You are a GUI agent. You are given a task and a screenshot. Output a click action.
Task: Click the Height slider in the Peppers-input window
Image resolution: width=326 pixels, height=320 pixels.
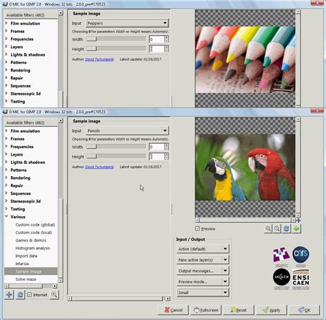click(x=116, y=49)
